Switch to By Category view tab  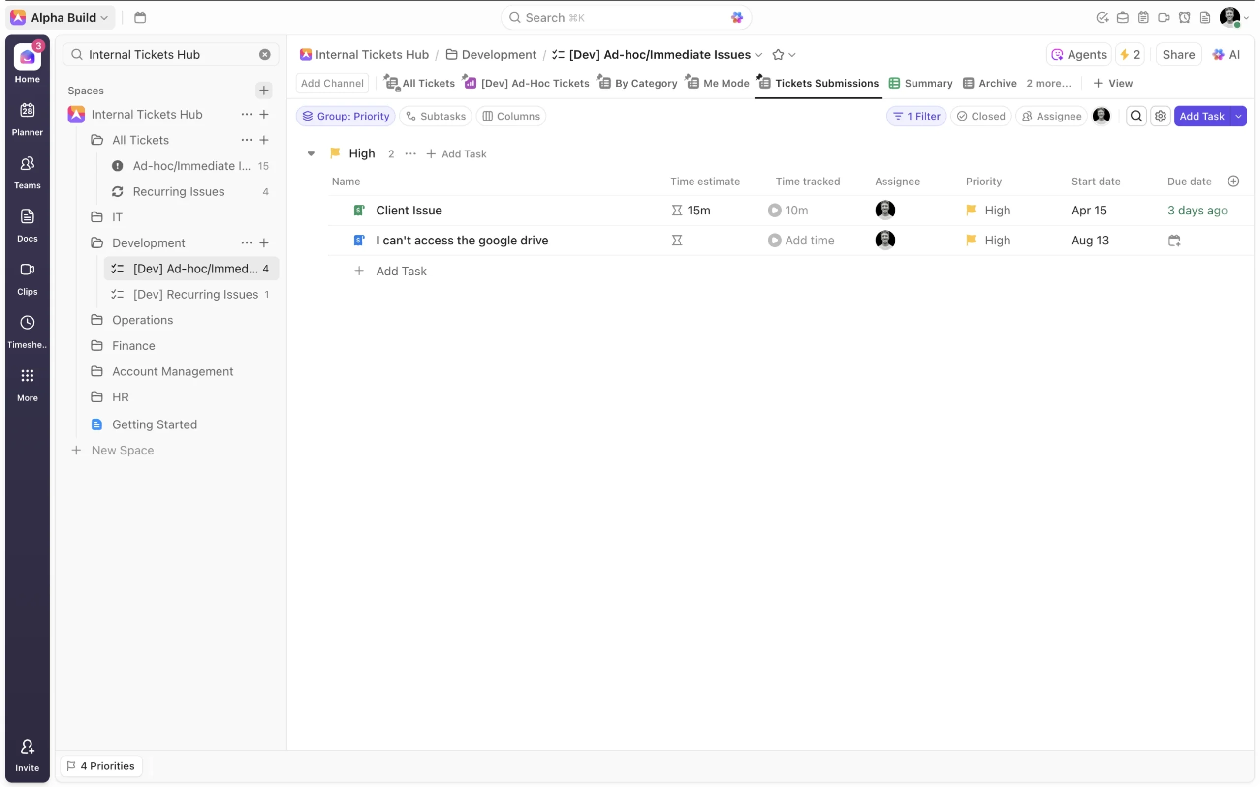[x=638, y=83]
